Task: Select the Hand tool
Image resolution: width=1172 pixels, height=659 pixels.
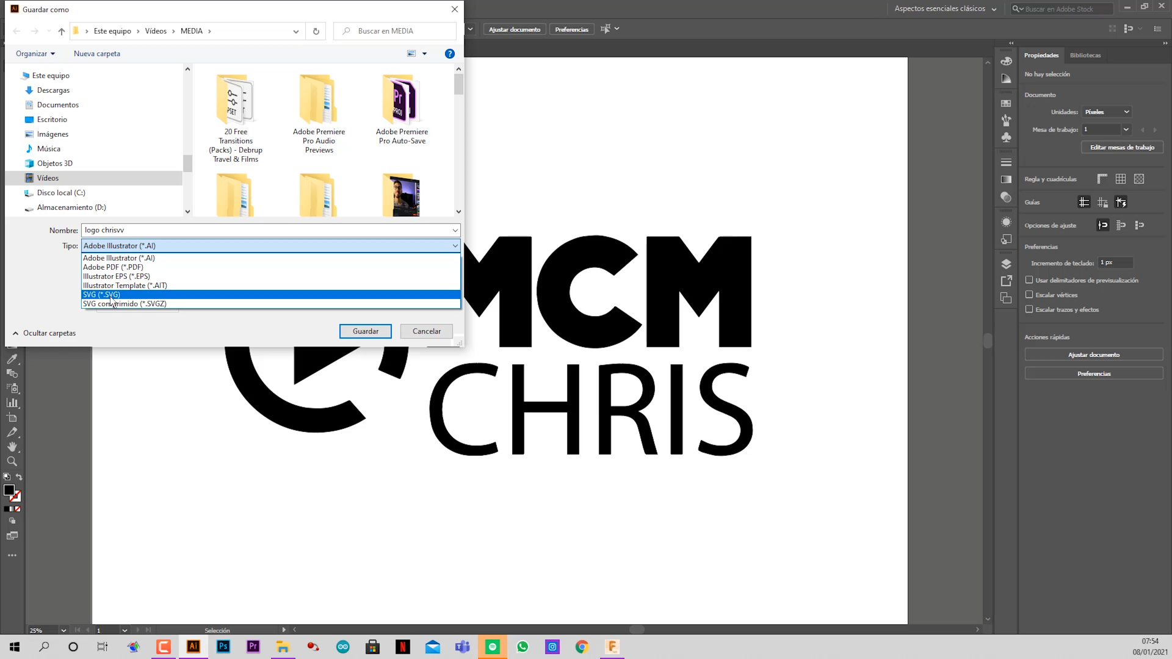Action: (x=12, y=447)
